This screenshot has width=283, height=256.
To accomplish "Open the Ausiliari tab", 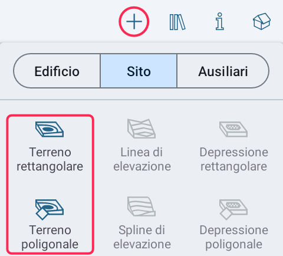I will [223, 71].
